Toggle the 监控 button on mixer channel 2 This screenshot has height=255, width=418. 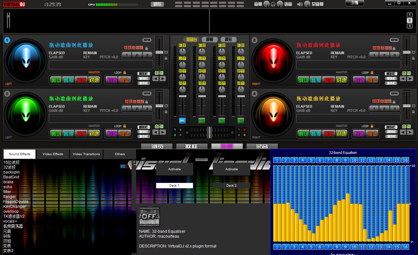pyautogui.click(x=202, y=120)
